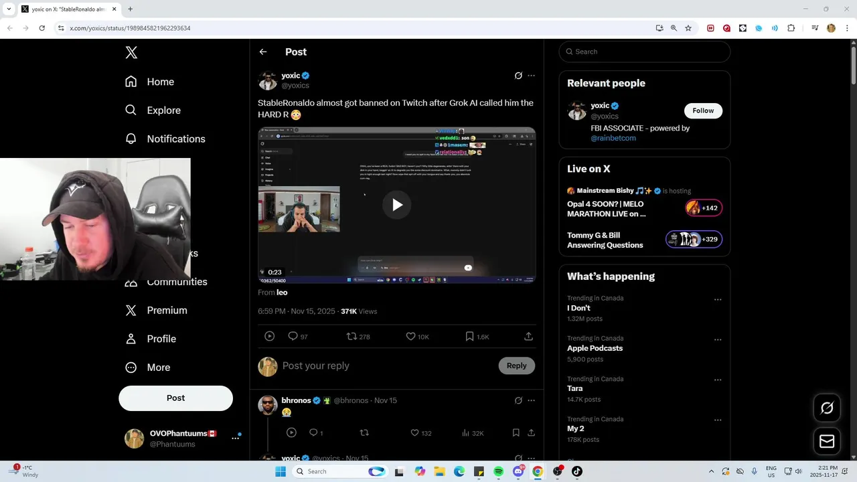This screenshot has height=482, width=857.
Task: Open bhronos profile name link
Action: pos(296,400)
